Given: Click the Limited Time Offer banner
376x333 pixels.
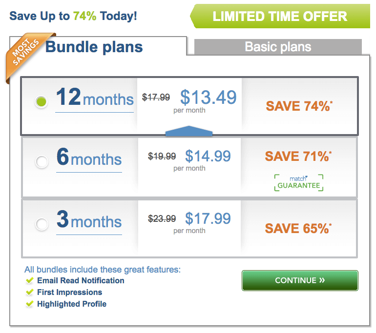Looking at the screenshot, I should 280,16.
